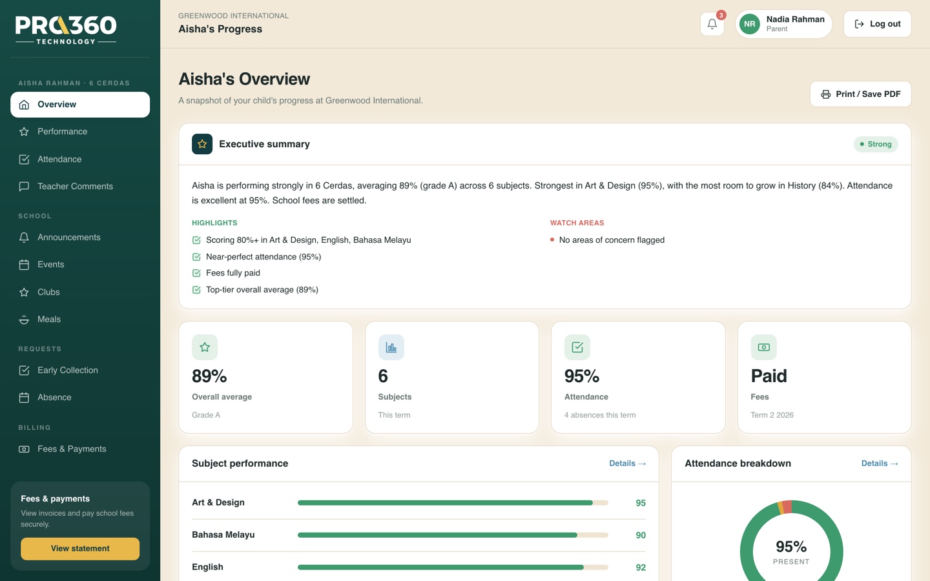The image size is (930, 581).
Task: Go to Teacher Comments
Action: pos(80,187)
